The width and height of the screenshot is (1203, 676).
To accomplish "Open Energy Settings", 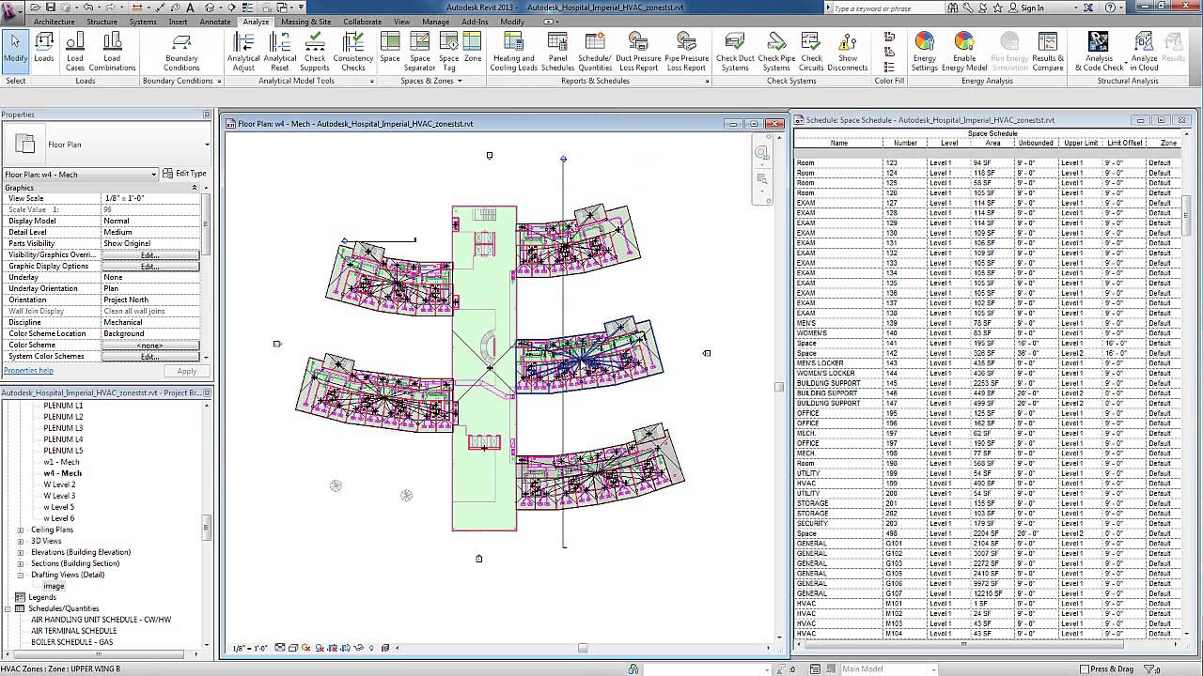I will (x=924, y=51).
